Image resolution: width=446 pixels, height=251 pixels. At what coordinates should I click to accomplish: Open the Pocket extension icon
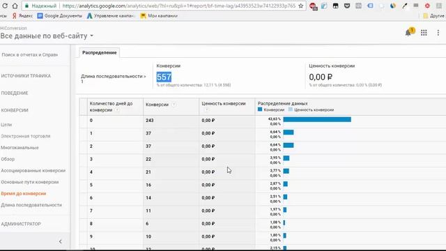347,6
